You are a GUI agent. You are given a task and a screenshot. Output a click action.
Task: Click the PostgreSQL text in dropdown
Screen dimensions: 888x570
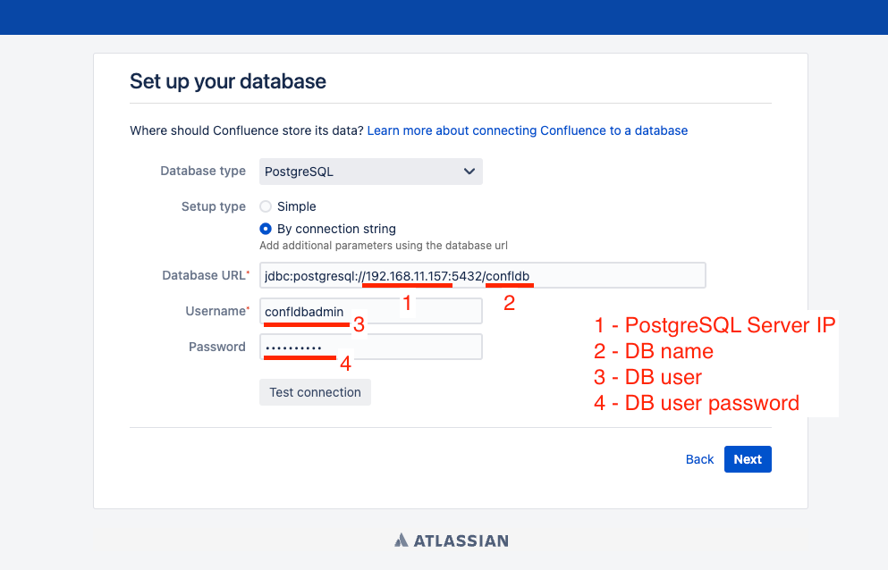[299, 172]
